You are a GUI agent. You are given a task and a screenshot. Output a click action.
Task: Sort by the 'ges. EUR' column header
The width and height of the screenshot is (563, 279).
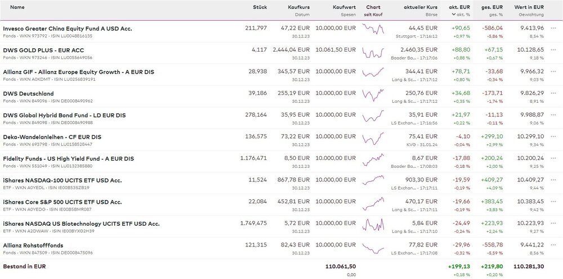tap(493, 7)
